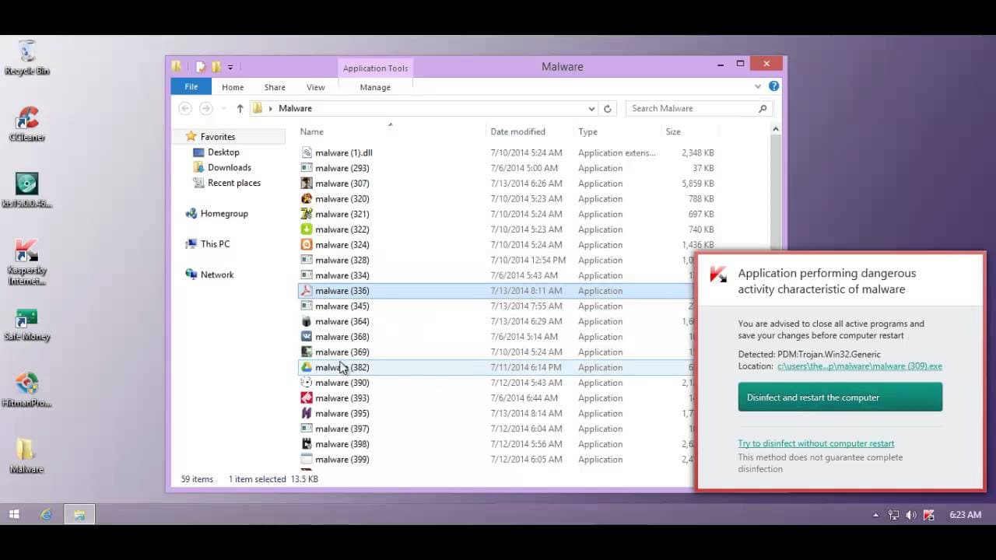Click Disinfect and restart the computer
Image resolution: width=996 pixels, height=560 pixels.
coord(840,397)
